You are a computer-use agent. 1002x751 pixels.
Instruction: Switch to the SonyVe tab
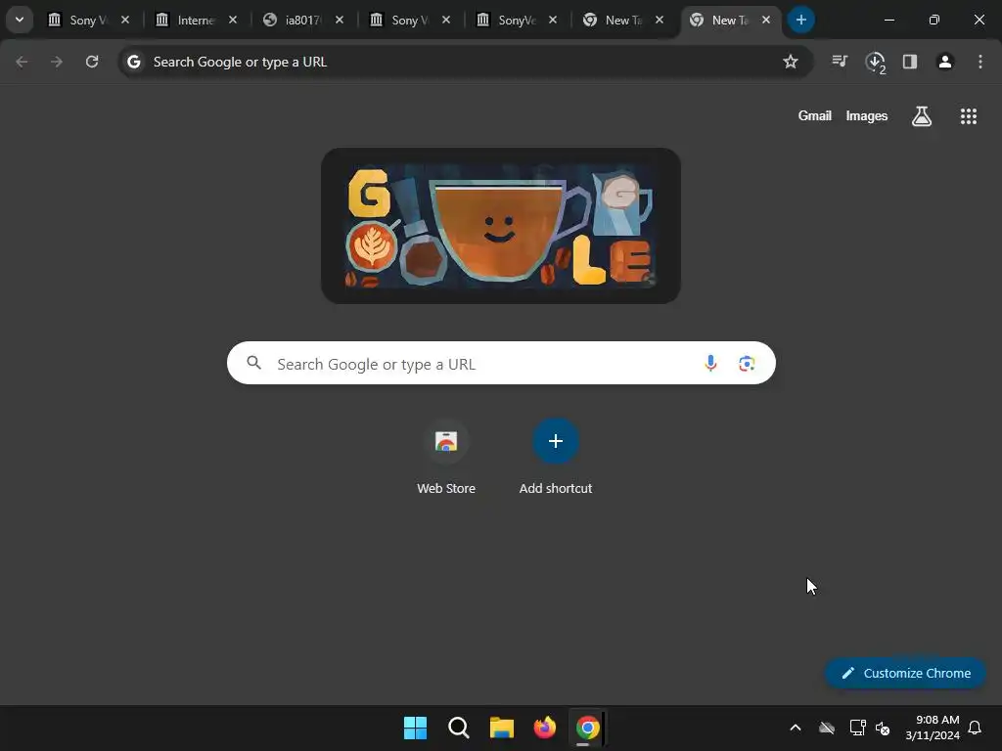click(517, 21)
